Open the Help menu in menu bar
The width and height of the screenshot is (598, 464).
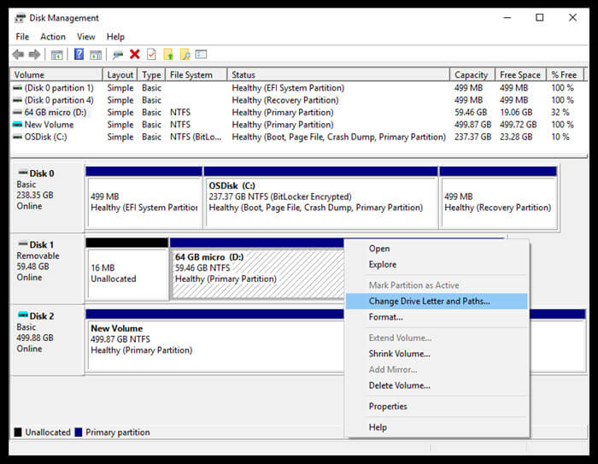[x=115, y=37]
